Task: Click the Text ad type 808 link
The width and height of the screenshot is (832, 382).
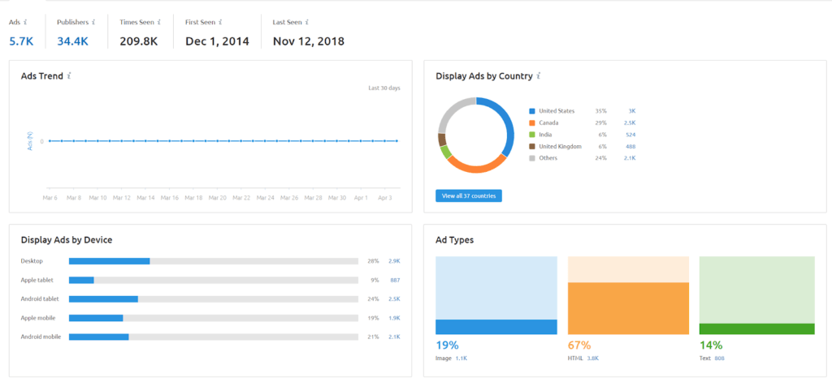Action: (720, 358)
